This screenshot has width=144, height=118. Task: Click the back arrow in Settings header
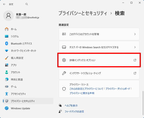pyautogui.click(x=4, y=4)
